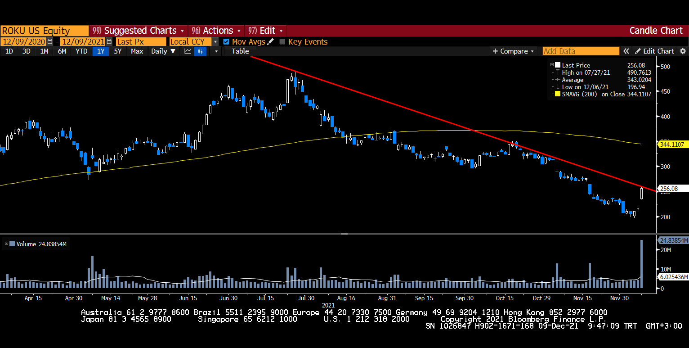The width and height of the screenshot is (689, 348).
Task: Open the Daily periodicity dropdown
Action: (x=163, y=51)
